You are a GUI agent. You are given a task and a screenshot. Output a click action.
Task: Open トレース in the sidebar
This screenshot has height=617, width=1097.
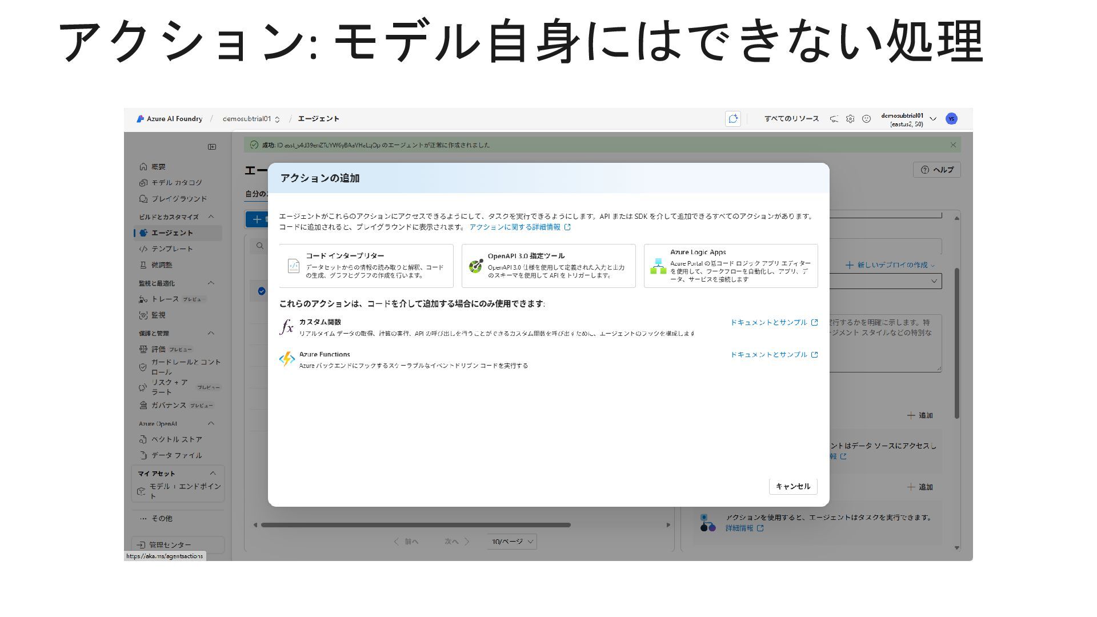coord(171,299)
